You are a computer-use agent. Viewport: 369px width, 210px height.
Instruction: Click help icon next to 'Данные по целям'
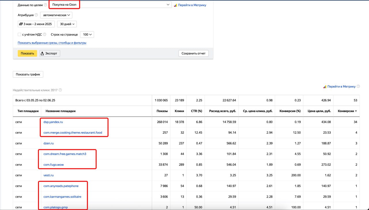(46, 5)
